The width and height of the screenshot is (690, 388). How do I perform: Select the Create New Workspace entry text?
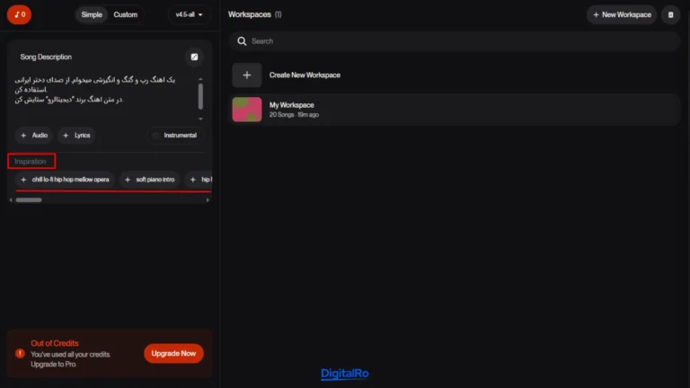pyautogui.click(x=305, y=75)
